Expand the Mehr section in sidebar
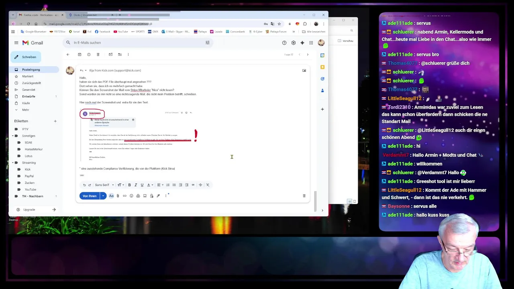The image size is (514, 289). [25, 110]
